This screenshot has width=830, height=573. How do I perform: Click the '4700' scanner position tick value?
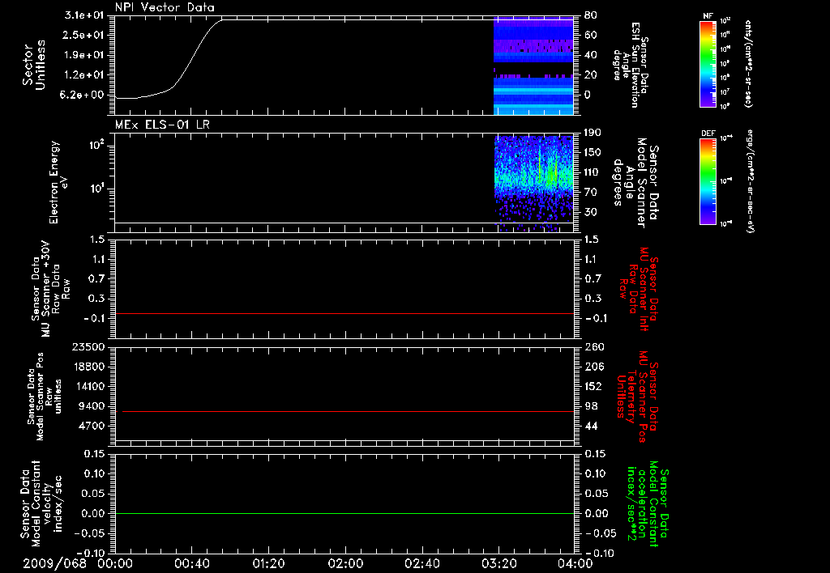click(x=91, y=426)
